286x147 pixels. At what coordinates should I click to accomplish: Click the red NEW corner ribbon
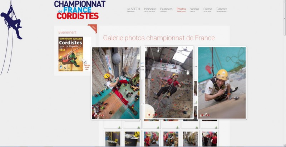tap(93, 29)
